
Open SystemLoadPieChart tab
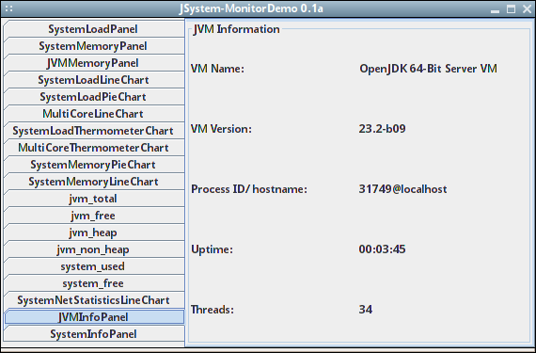point(94,97)
